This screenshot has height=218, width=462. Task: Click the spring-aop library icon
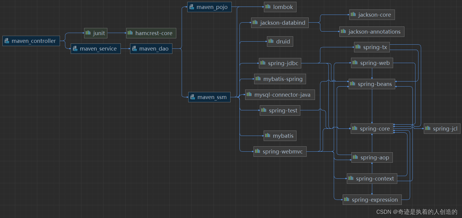click(355, 157)
